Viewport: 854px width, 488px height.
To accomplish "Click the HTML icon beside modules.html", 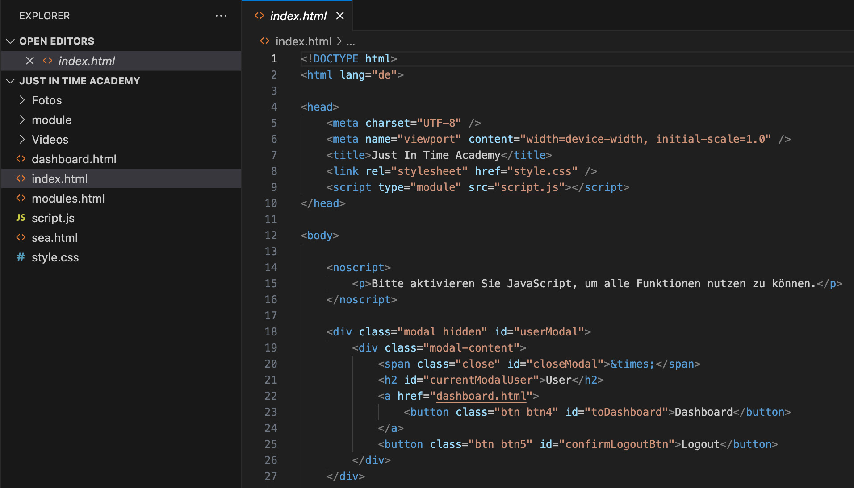I will click(21, 198).
